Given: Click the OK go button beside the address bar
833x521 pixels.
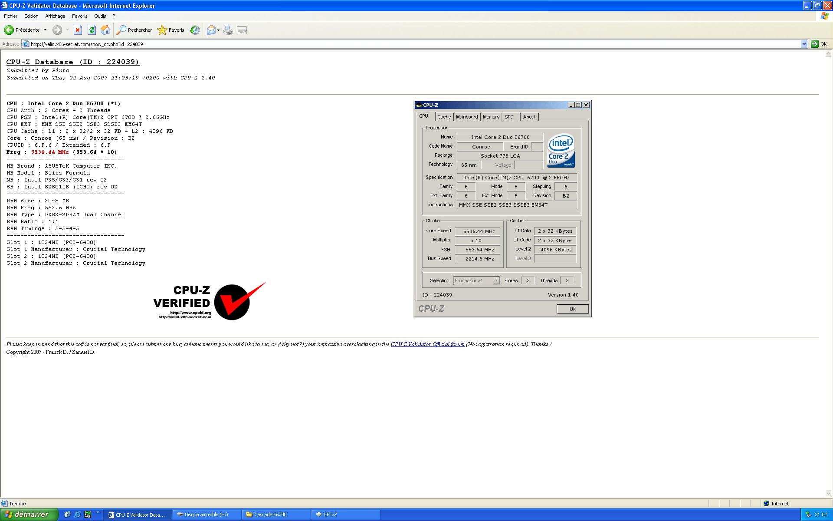Looking at the screenshot, I should (x=819, y=44).
